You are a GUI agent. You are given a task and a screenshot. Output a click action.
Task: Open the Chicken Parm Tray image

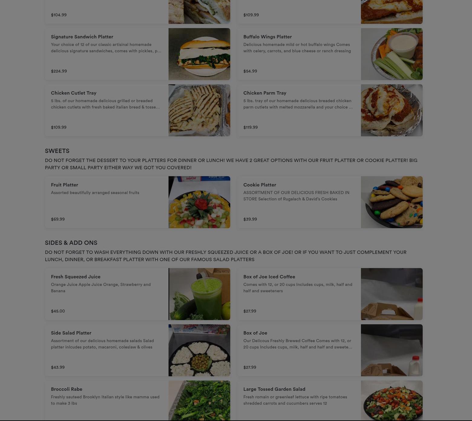[x=392, y=110]
